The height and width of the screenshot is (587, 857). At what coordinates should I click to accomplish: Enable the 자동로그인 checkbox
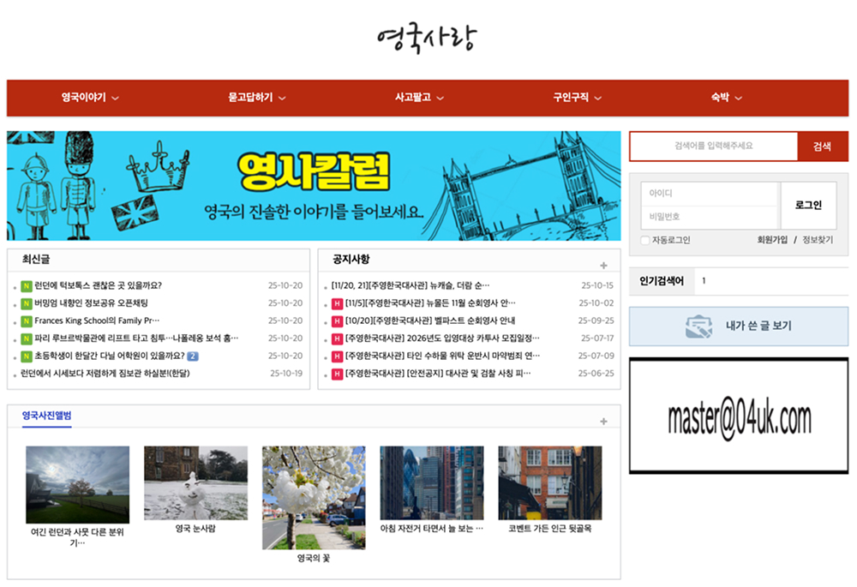coord(645,241)
